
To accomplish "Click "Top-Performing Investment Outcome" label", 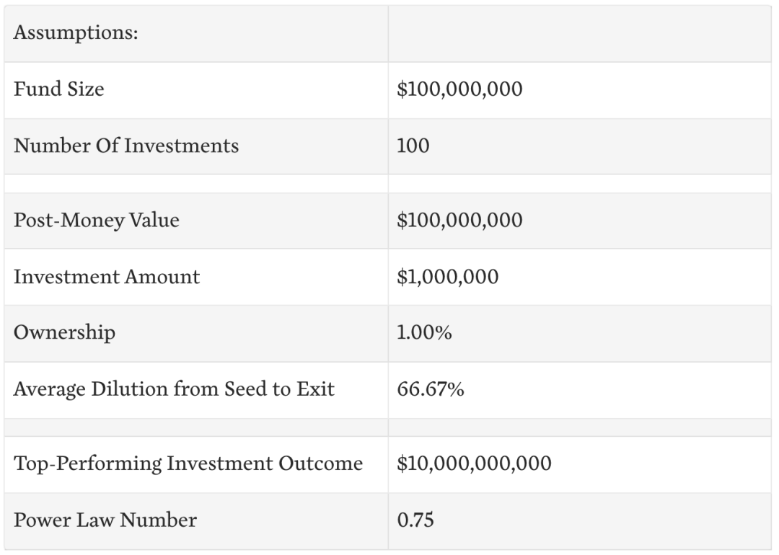I will tap(188, 463).
